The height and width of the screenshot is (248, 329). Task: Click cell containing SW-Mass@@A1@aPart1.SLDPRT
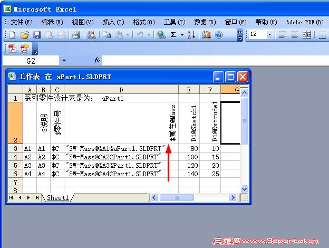click(121, 148)
